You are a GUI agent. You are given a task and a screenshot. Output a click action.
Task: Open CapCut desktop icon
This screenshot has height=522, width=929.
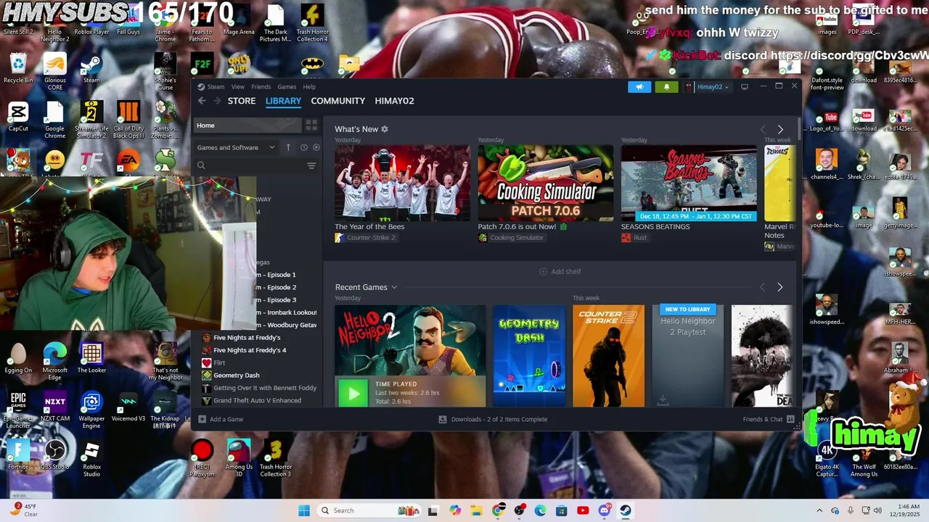point(18,117)
